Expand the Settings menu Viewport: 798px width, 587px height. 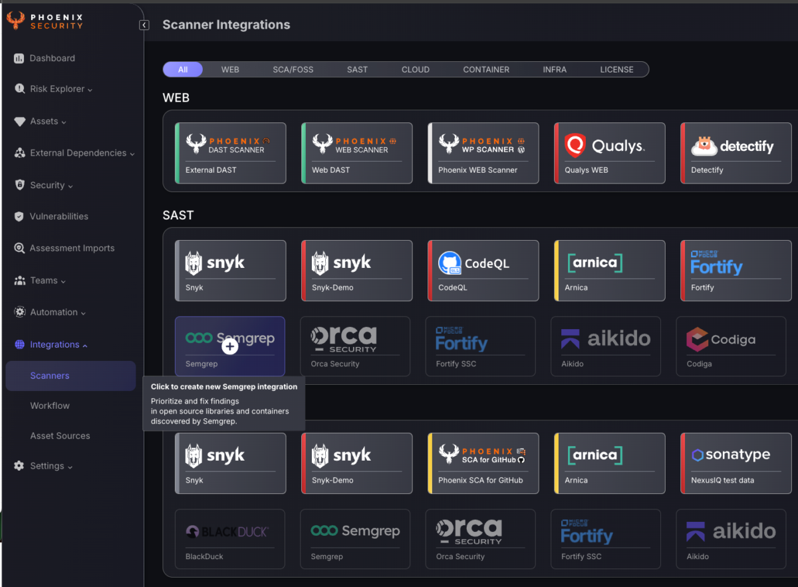(x=70, y=467)
